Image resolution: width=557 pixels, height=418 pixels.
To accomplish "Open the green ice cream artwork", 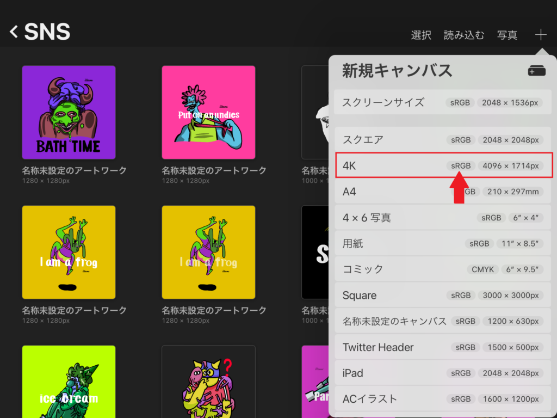I will 69,382.
